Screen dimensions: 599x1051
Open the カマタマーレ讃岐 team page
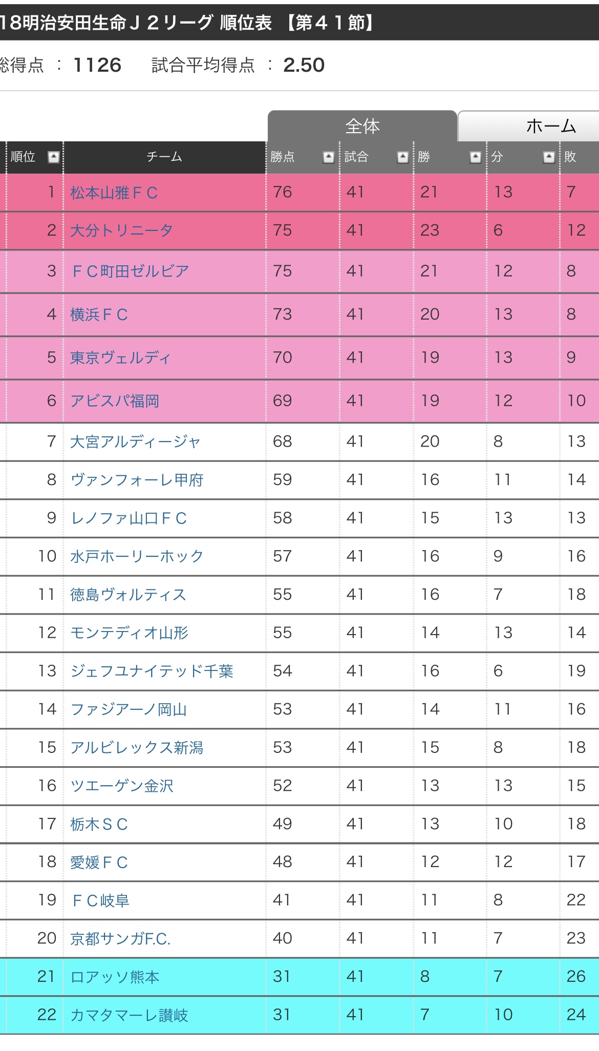(129, 1015)
